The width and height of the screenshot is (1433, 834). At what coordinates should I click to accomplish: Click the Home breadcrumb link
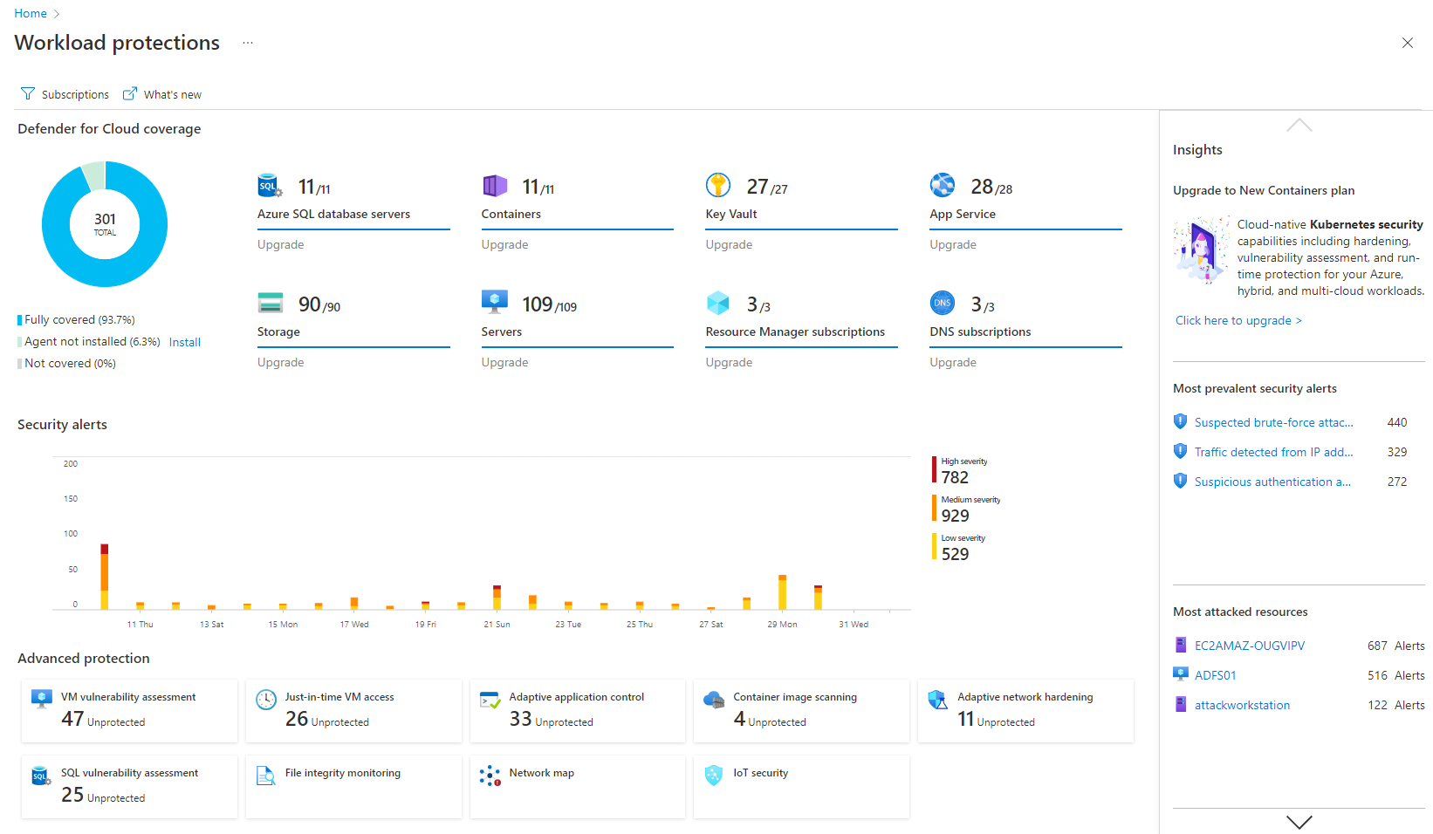pyautogui.click(x=31, y=13)
